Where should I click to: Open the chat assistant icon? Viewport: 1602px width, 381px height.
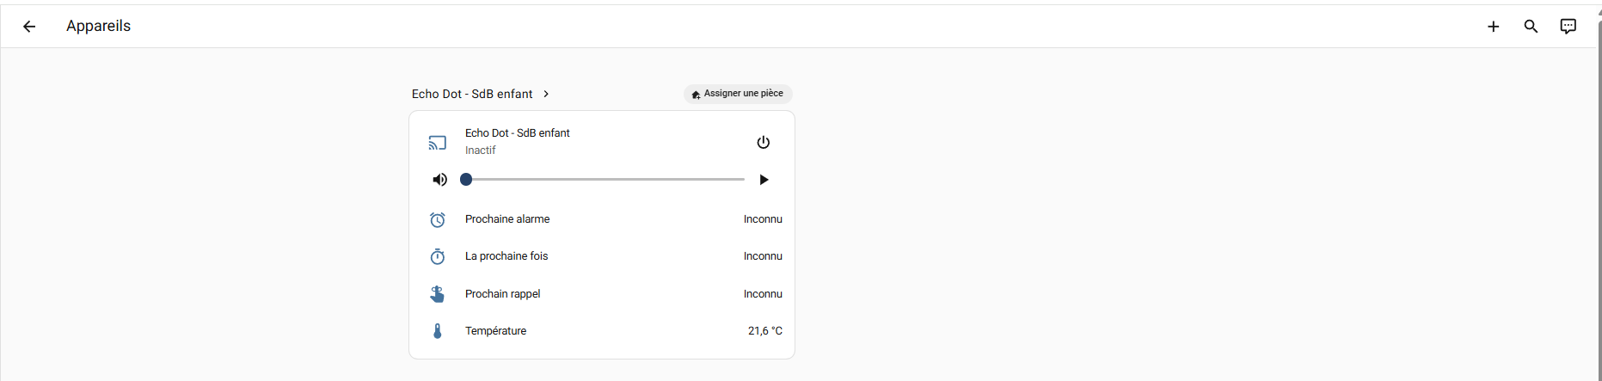coord(1568,27)
